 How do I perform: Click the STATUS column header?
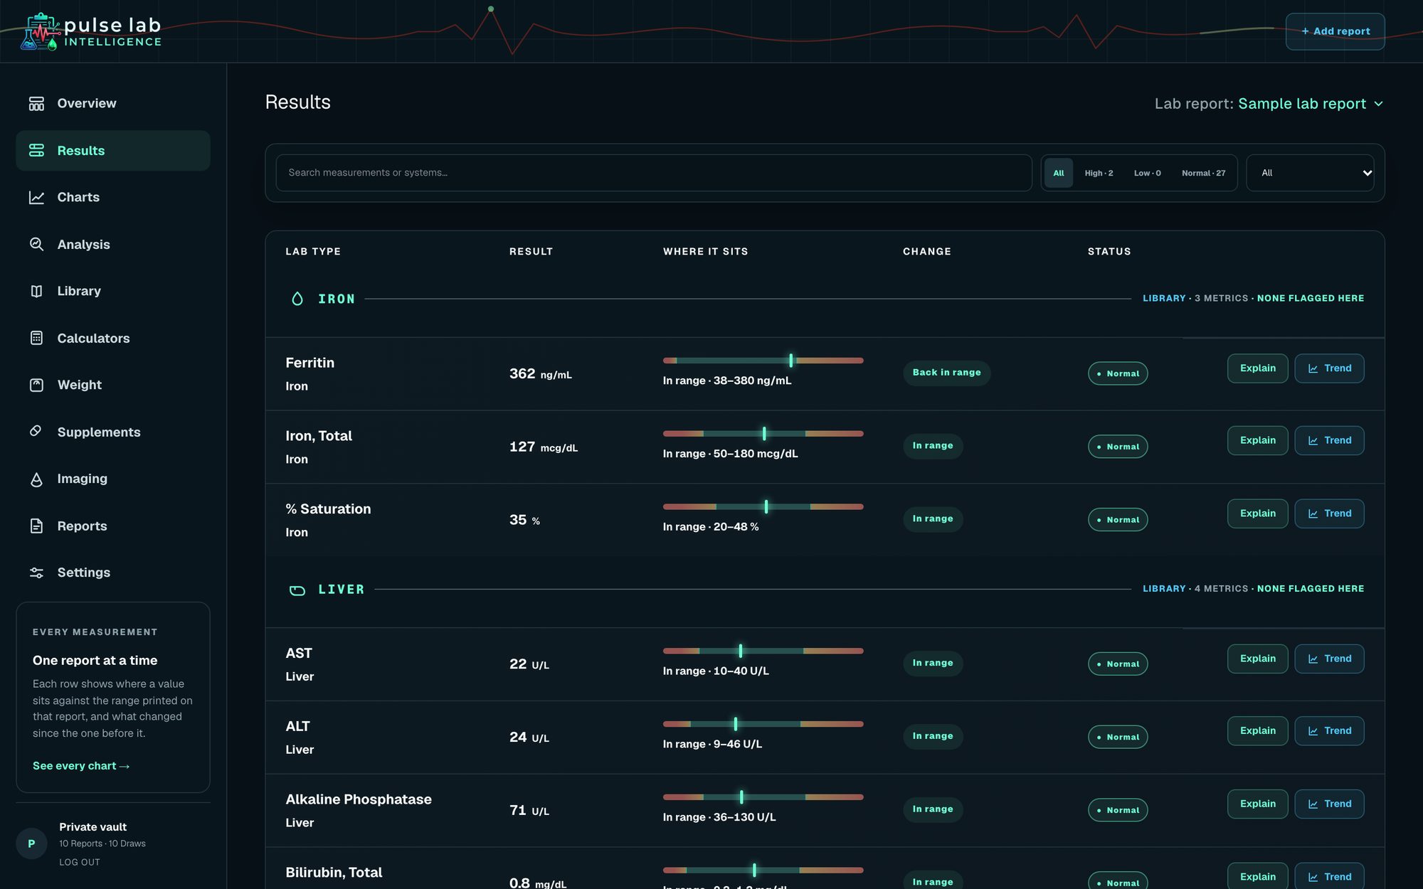click(x=1109, y=252)
